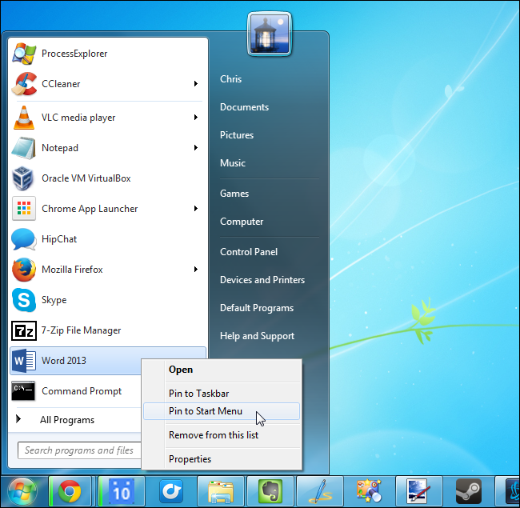
Task: Choose Remove from this list
Action: click(x=222, y=435)
